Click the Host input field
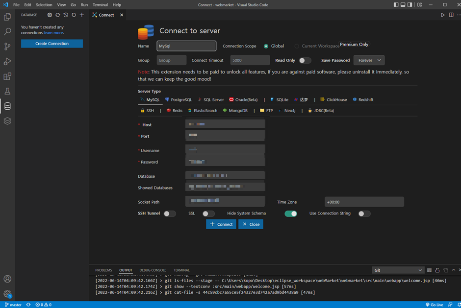 point(225,124)
